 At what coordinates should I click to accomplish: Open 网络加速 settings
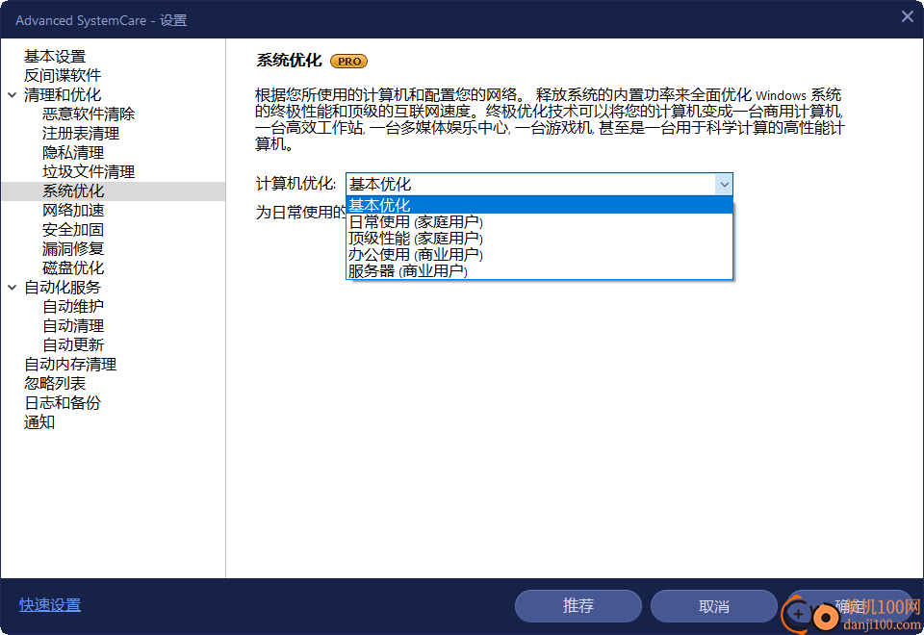73,211
